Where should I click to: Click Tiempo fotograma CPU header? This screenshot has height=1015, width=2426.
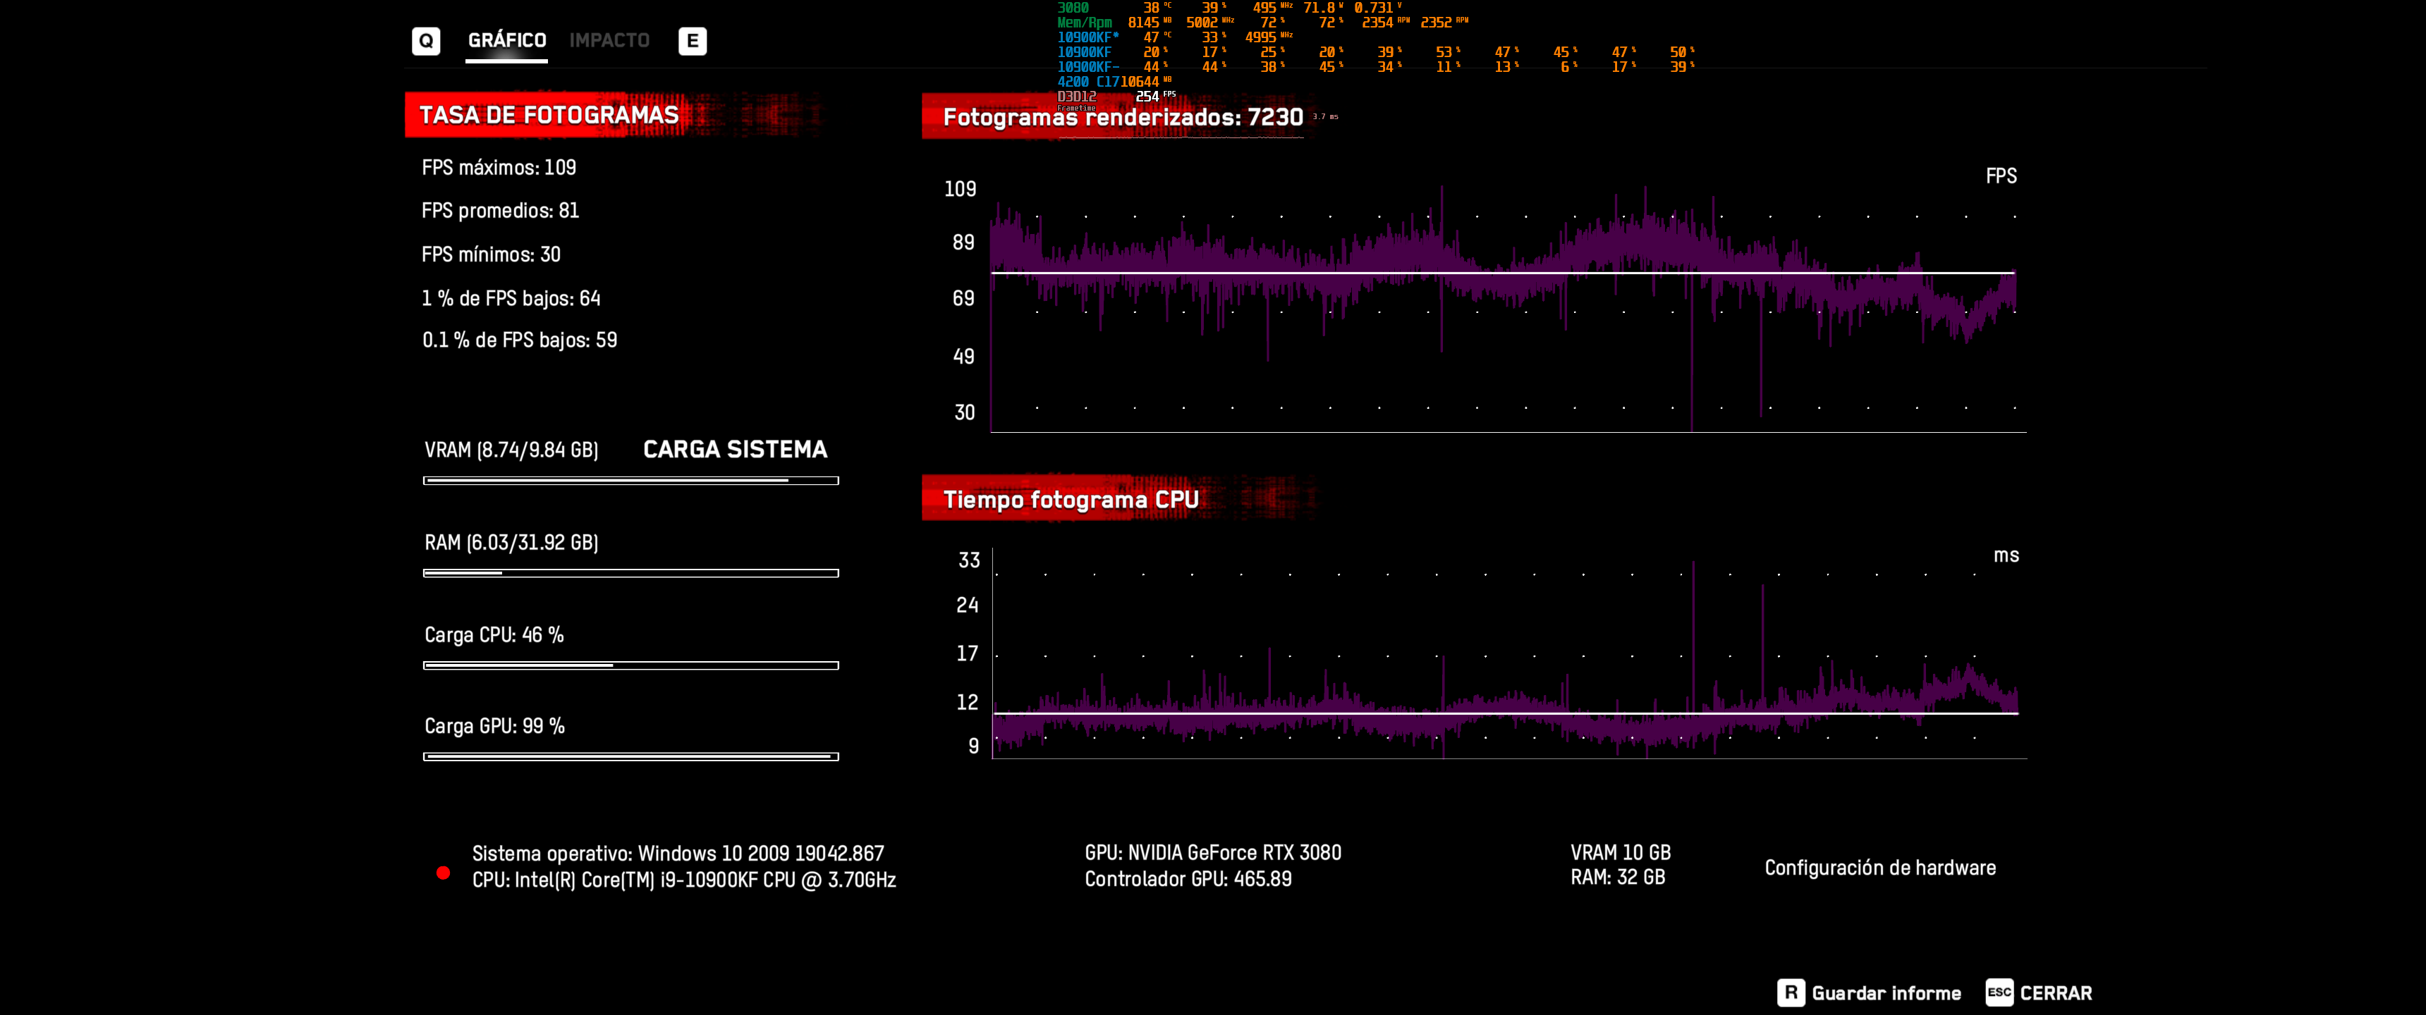[x=1071, y=499]
